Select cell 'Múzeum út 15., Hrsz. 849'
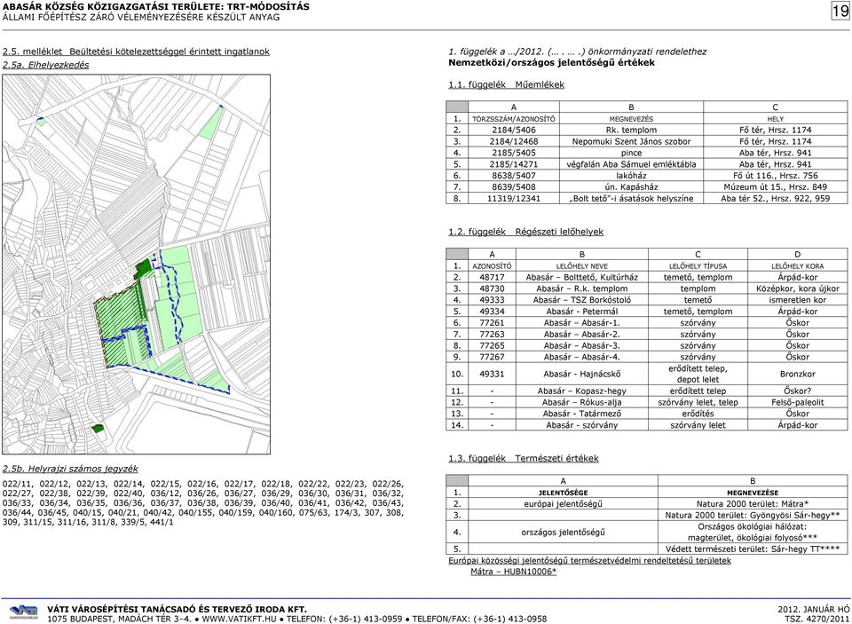Screen dimensions: 852x624 pyautogui.click(x=776, y=187)
